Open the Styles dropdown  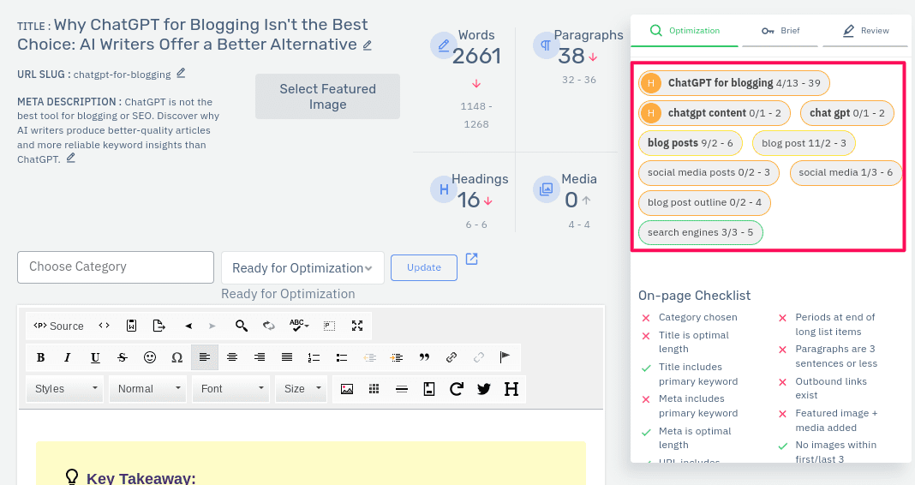click(65, 389)
